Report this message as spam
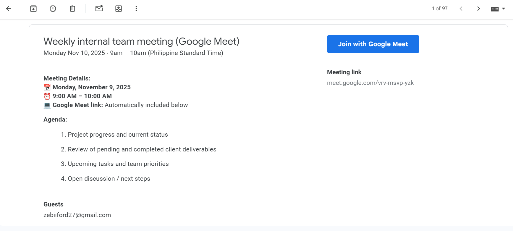The width and height of the screenshot is (513, 231). [x=53, y=9]
